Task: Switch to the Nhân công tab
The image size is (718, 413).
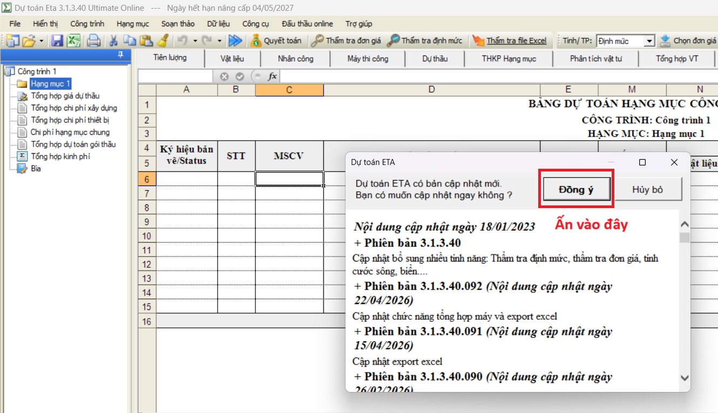Action: point(296,59)
